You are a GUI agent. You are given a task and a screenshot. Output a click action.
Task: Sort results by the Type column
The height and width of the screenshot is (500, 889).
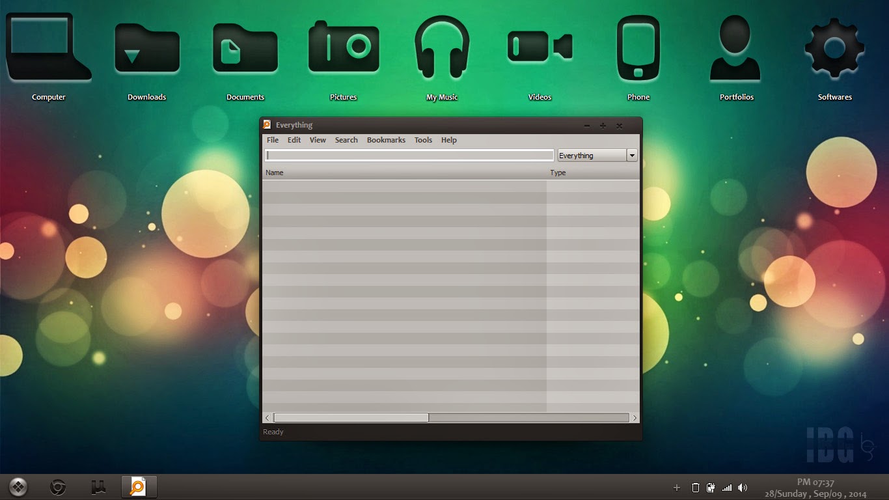click(x=558, y=173)
